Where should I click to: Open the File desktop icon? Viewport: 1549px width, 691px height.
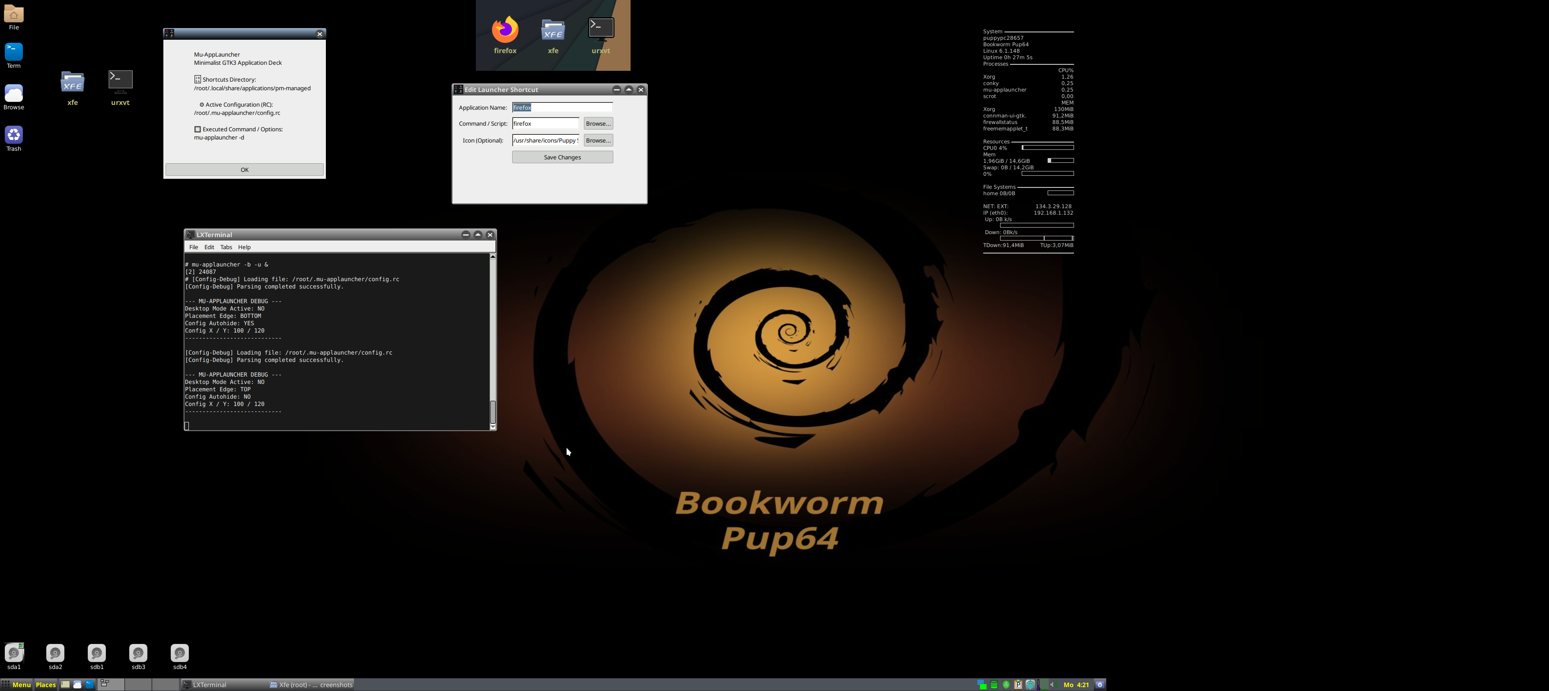pyautogui.click(x=14, y=14)
